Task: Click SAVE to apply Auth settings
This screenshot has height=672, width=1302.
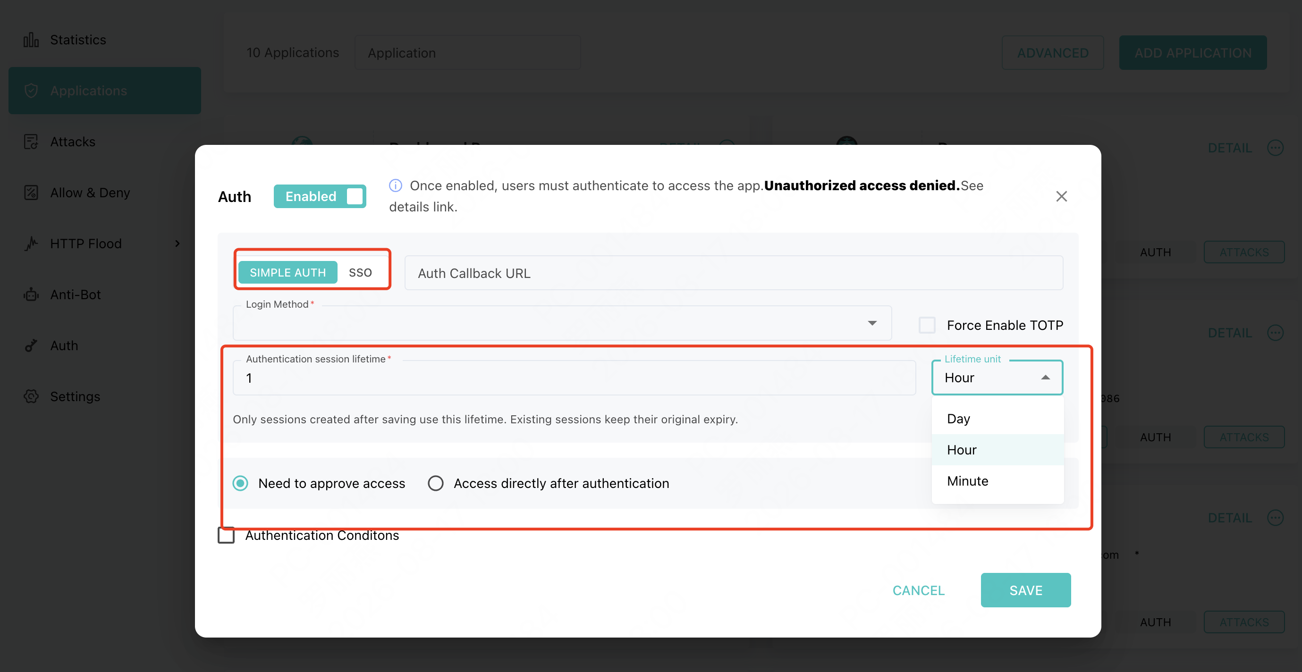Action: point(1025,590)
